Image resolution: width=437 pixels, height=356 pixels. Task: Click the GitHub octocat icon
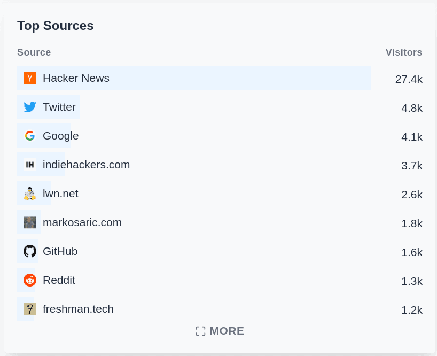(x=30, y=251)
